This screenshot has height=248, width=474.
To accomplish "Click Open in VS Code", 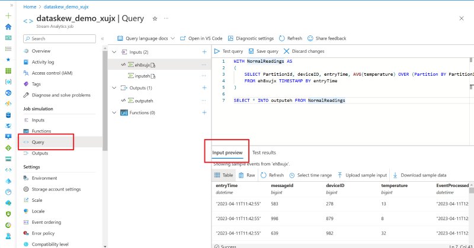I will pyautogui.click(x=201, y=38).
